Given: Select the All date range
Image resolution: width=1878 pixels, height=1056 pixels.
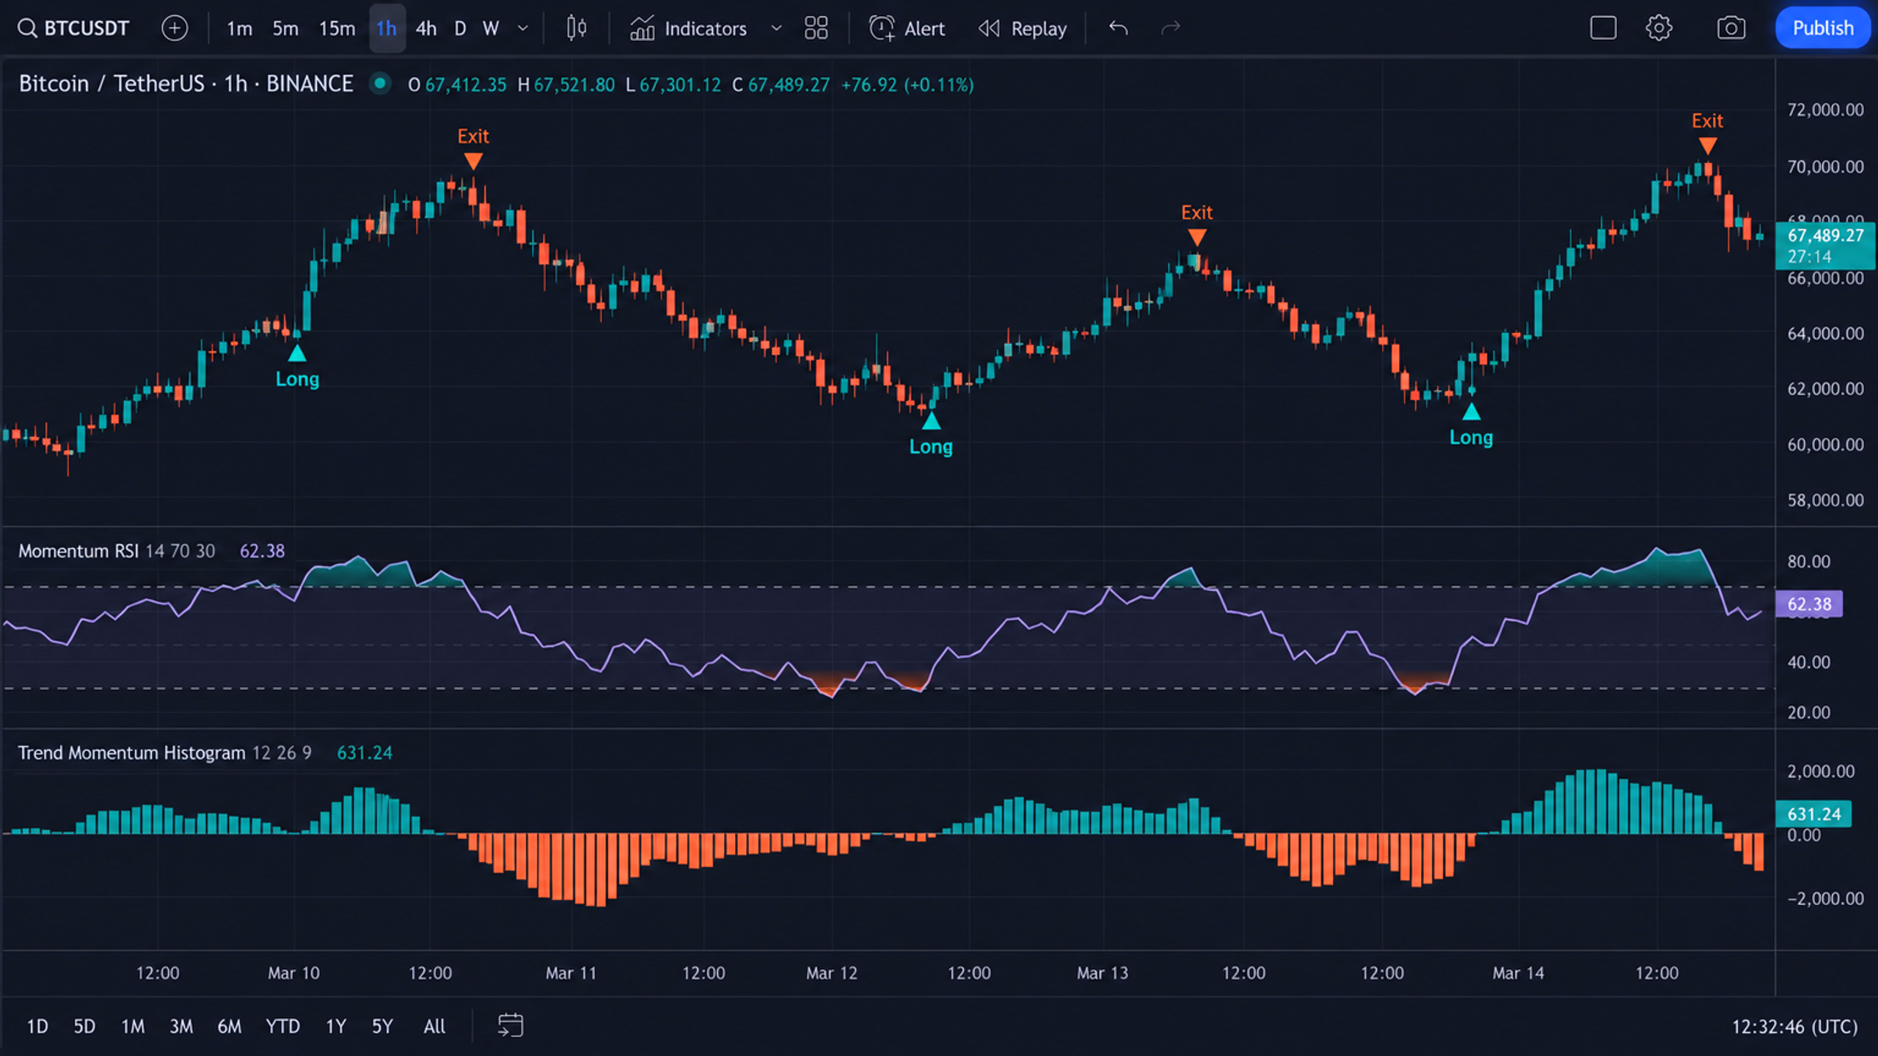Looking at the screenshot, I should pyautogui.click(x=434, y=1026).
